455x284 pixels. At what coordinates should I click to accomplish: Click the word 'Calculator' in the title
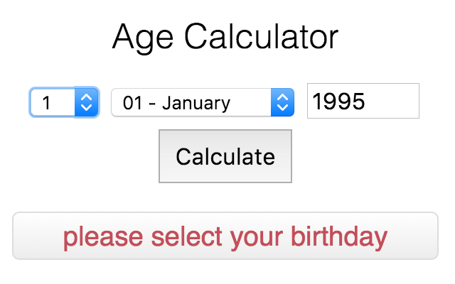click(x=272, y=36)
